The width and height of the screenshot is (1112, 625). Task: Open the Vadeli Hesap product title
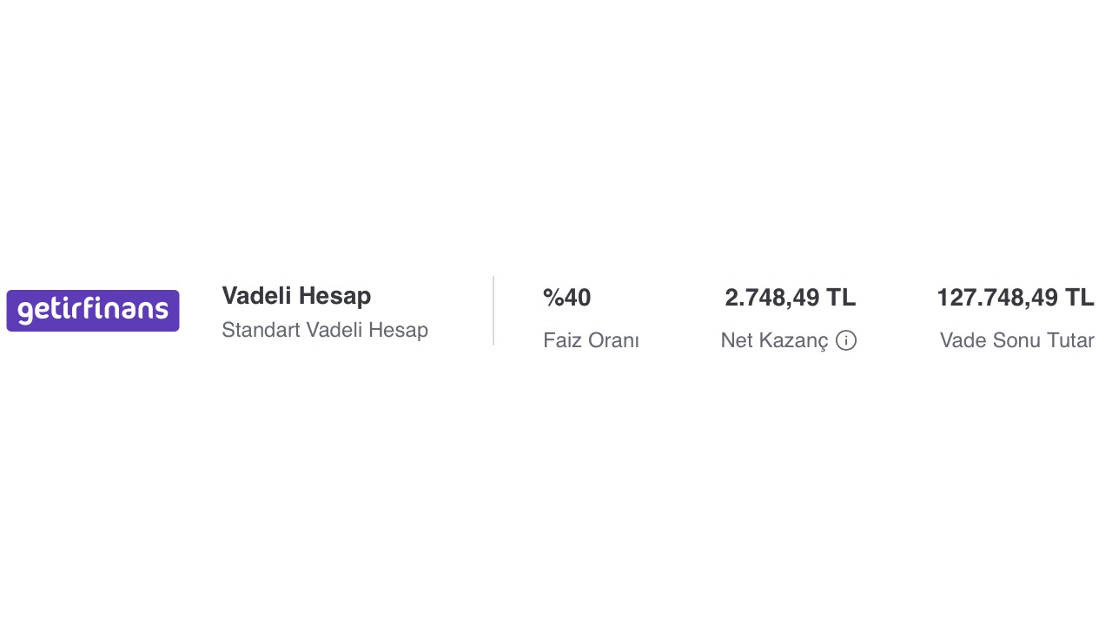(296, 296)
